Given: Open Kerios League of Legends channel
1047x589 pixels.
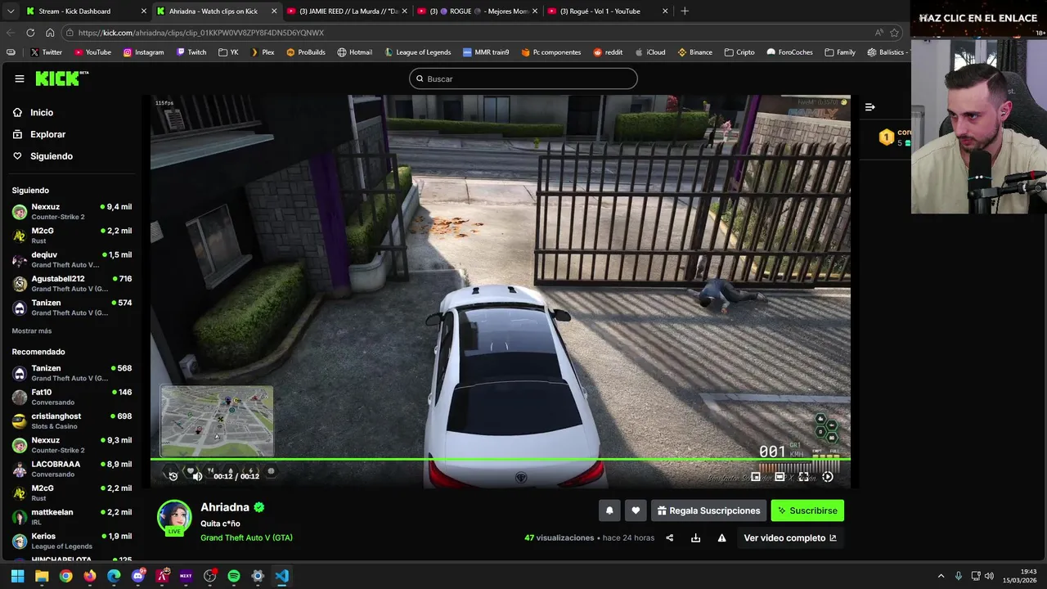Looking at the screenshot, I should click(72, 541).
